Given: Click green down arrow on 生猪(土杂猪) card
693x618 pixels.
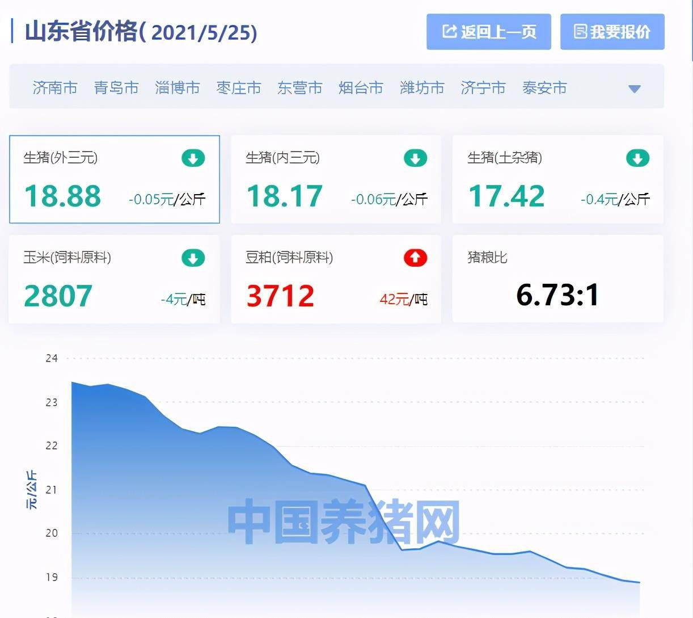Looking at the screenshot, I should (637, 158).
